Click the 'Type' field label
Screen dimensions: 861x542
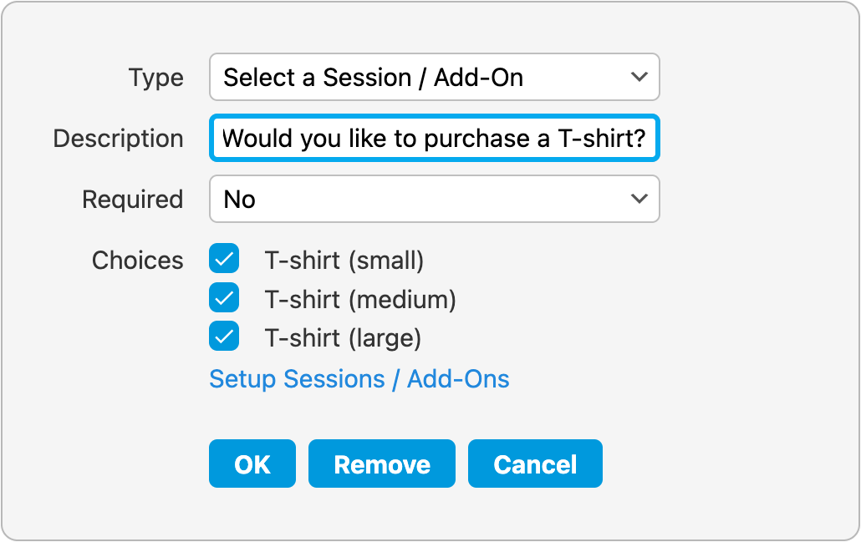156,78
